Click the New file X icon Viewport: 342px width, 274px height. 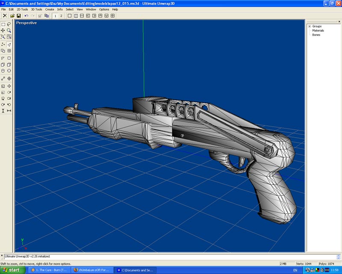tap(5, 16)
